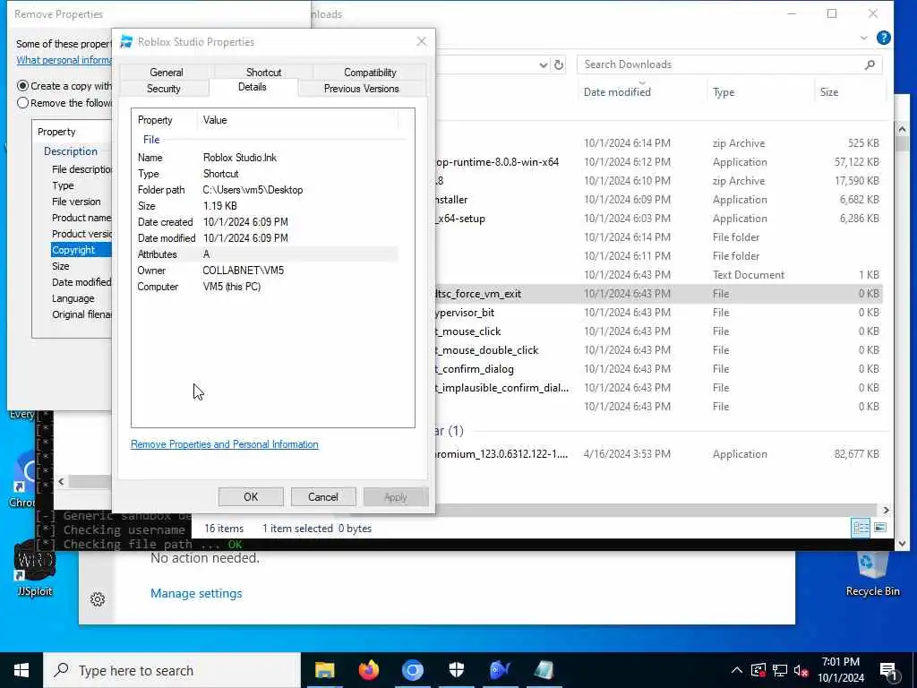917x688 pixels.
Task: Click the Owner value COLLABNET\VM5
Action: point(243,271)
